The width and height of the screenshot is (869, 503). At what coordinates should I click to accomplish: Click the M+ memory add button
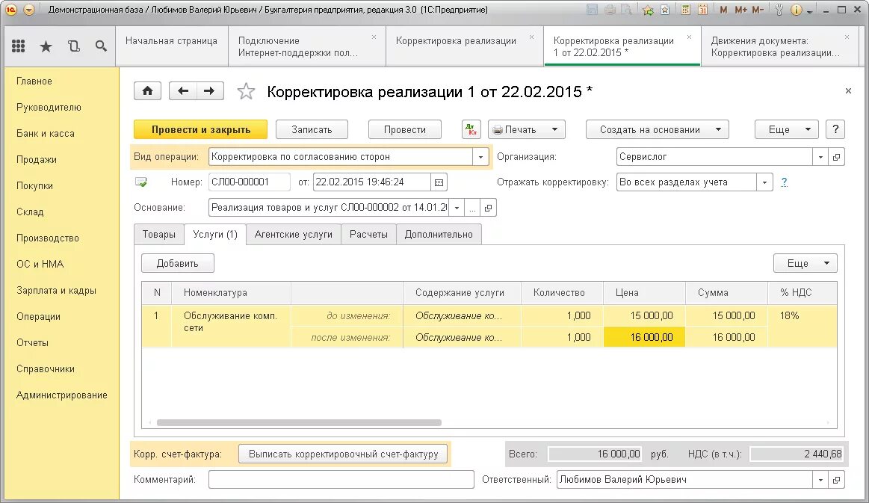(740, 10)
